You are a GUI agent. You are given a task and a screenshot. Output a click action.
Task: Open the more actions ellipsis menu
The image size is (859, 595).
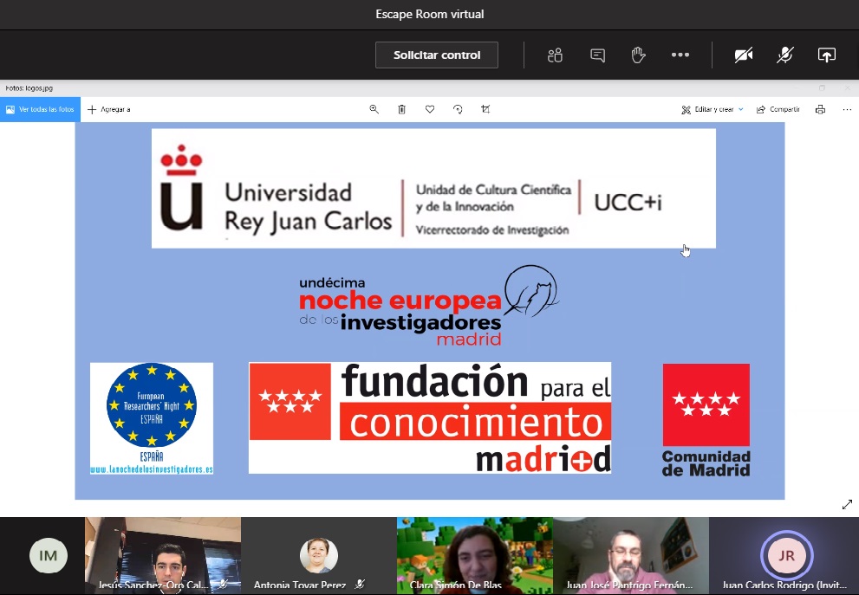(x=680, y=55)
